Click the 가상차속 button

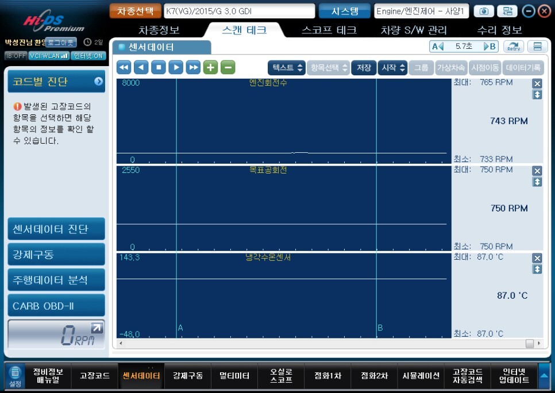451,68
